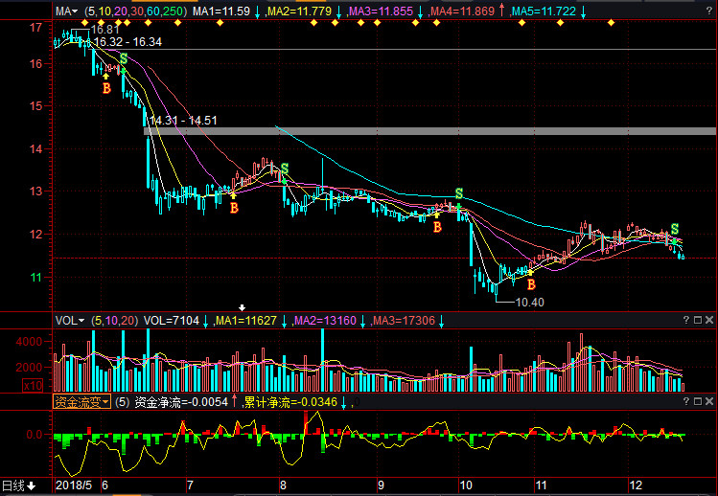Click the leftmost yellow diamond info marker
Image resolution: width=718 pixels, height=496 pixels.
[x=84, y=22]
